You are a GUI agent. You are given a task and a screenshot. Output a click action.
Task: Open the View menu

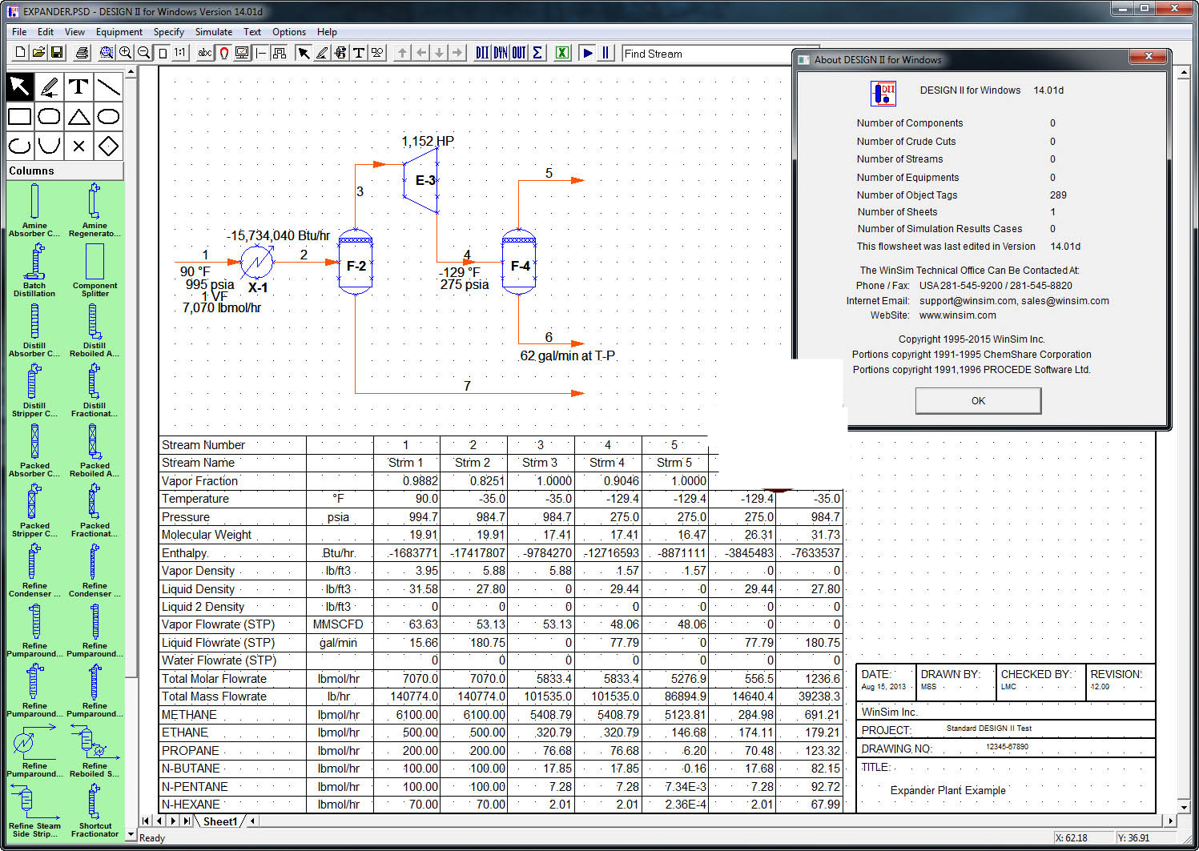tap(74, 32)
